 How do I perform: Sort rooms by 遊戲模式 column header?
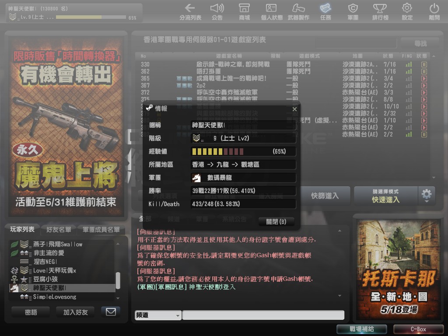[309, 56]
